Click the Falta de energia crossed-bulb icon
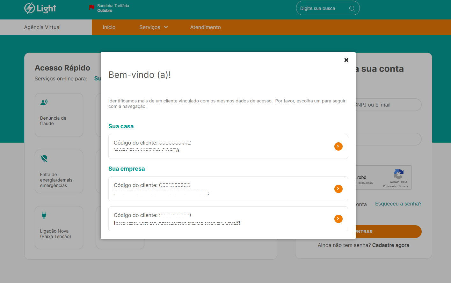Image resolution: width=451 pixels, height=283 pixels. (44, 159)
